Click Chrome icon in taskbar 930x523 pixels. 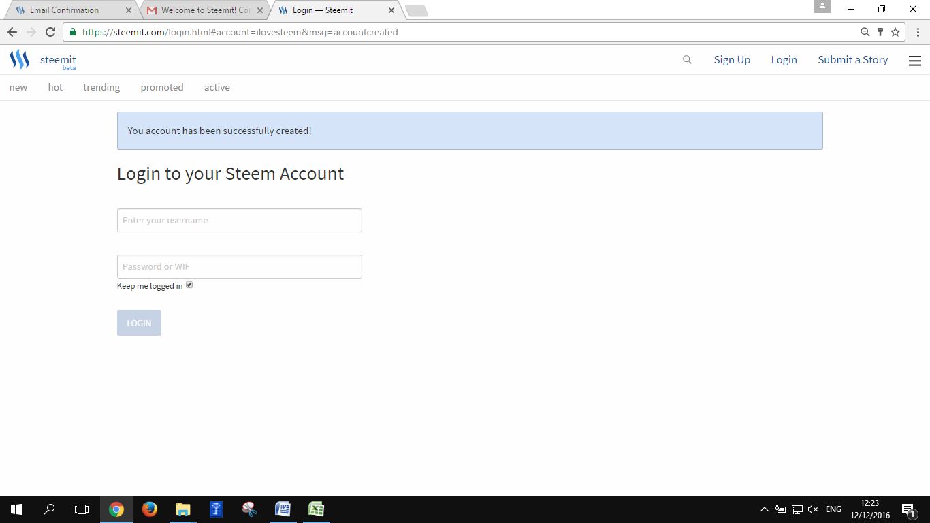point(116,509)
